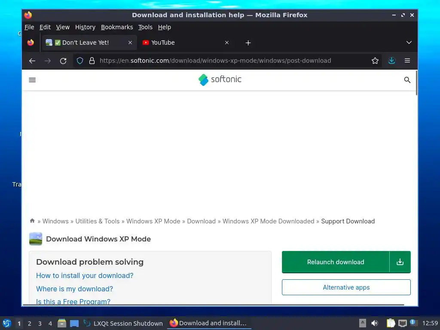Click the Download breadcrumb link
440x330 pixels.
pos(202,221)
